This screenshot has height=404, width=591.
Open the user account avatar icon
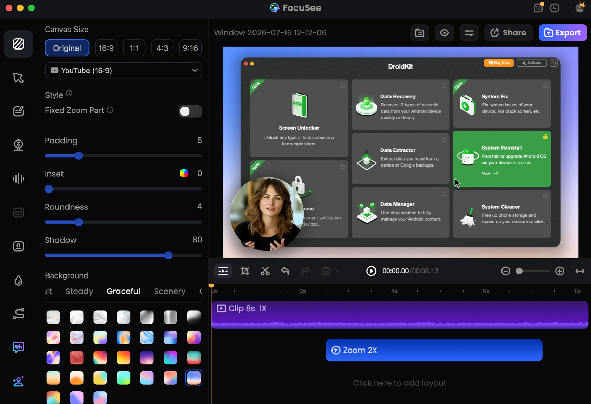[x=580, y=7]
